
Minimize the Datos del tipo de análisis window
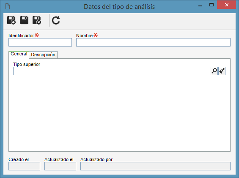pos(200,5)
